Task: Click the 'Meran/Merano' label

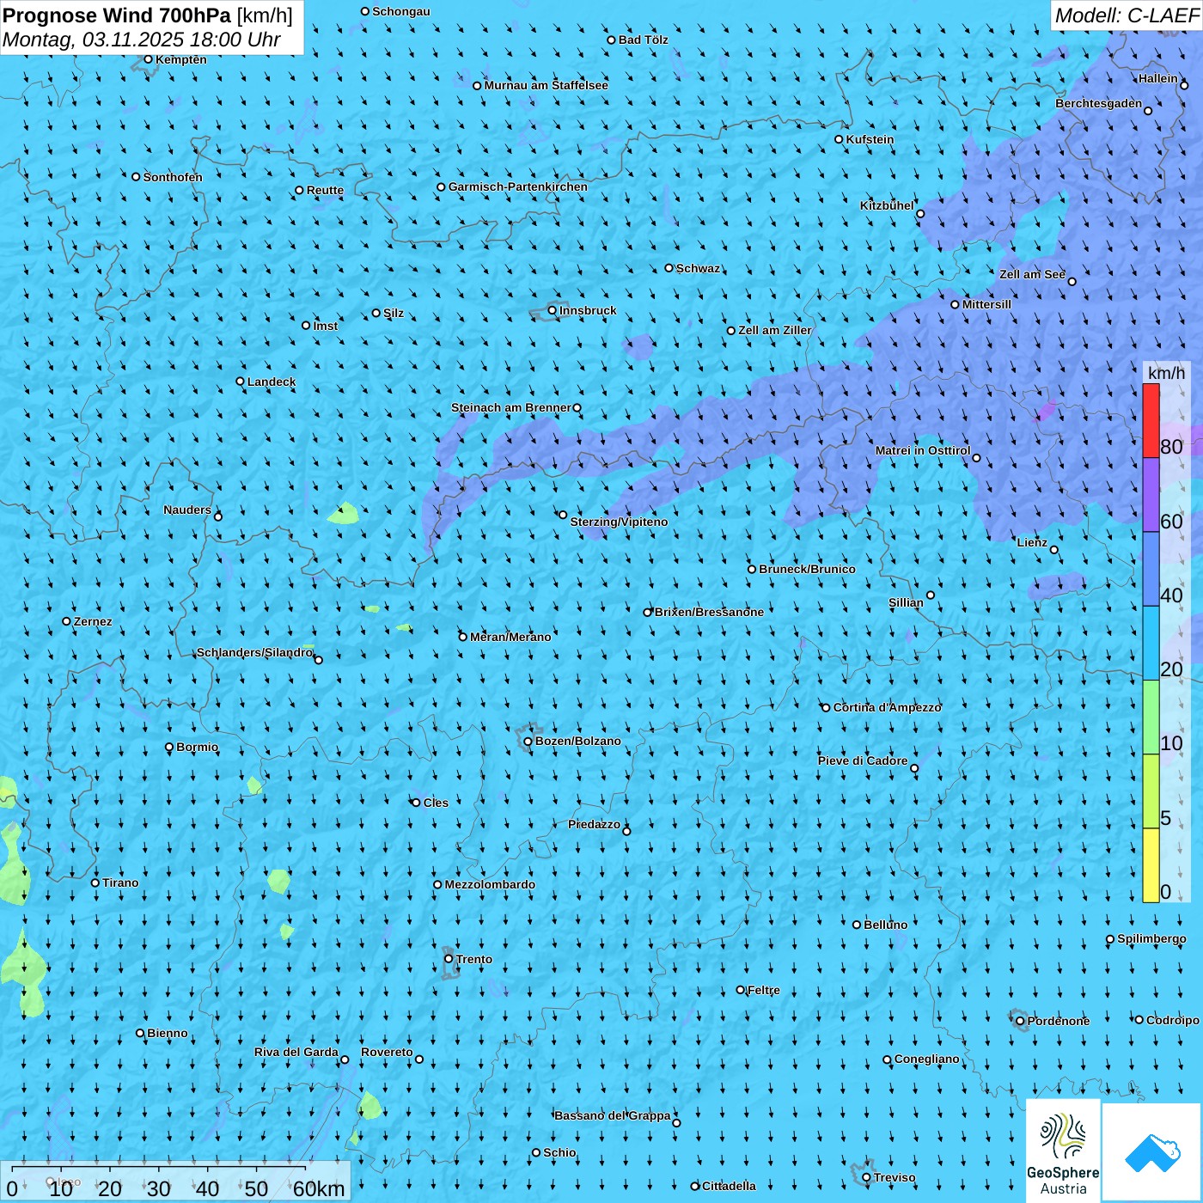Action: tap(510, 637)
